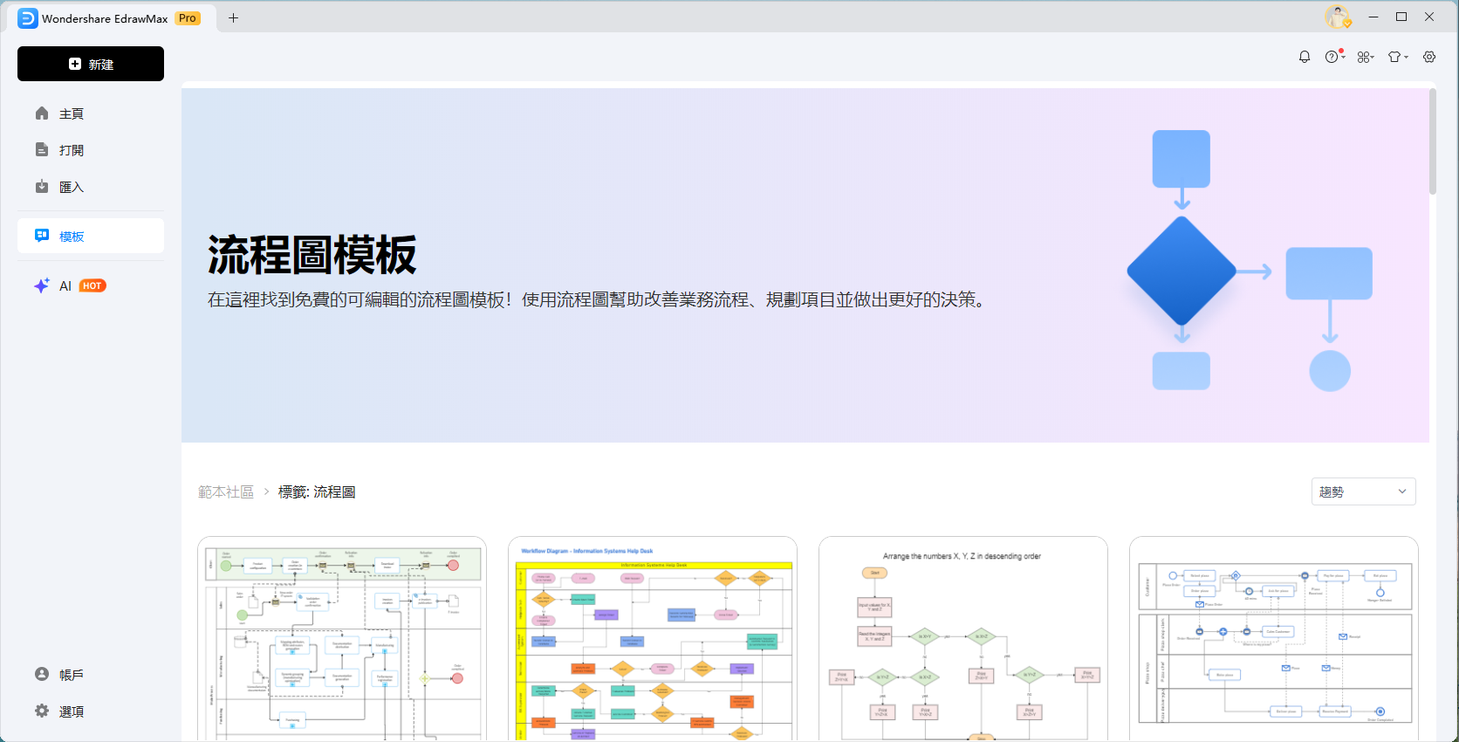The width and height of the screenshot is (1459, 742).
Task: Open the AI sidebar item
Action: (91, 285)
